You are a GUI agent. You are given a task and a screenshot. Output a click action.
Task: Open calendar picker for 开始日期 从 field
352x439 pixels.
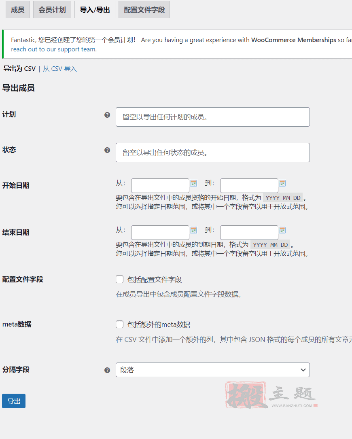(x=193, y=183)
